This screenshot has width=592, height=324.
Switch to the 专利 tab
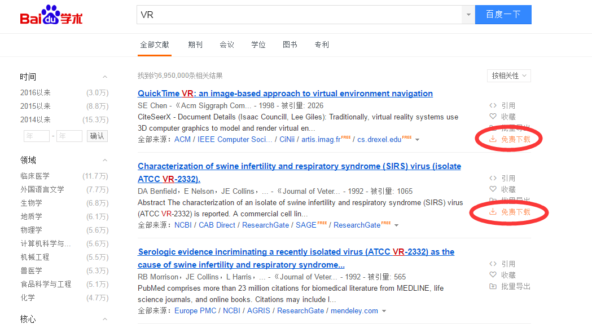click(322, 45)
